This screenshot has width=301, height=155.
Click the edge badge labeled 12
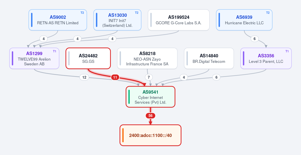[x=84, y=77]
